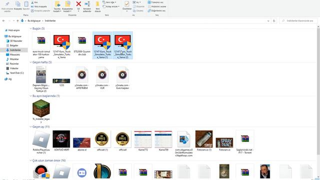This screenshot has height=180, width=320.
Task: Click Bu bilgisayar in the address path
Action: 34,21
